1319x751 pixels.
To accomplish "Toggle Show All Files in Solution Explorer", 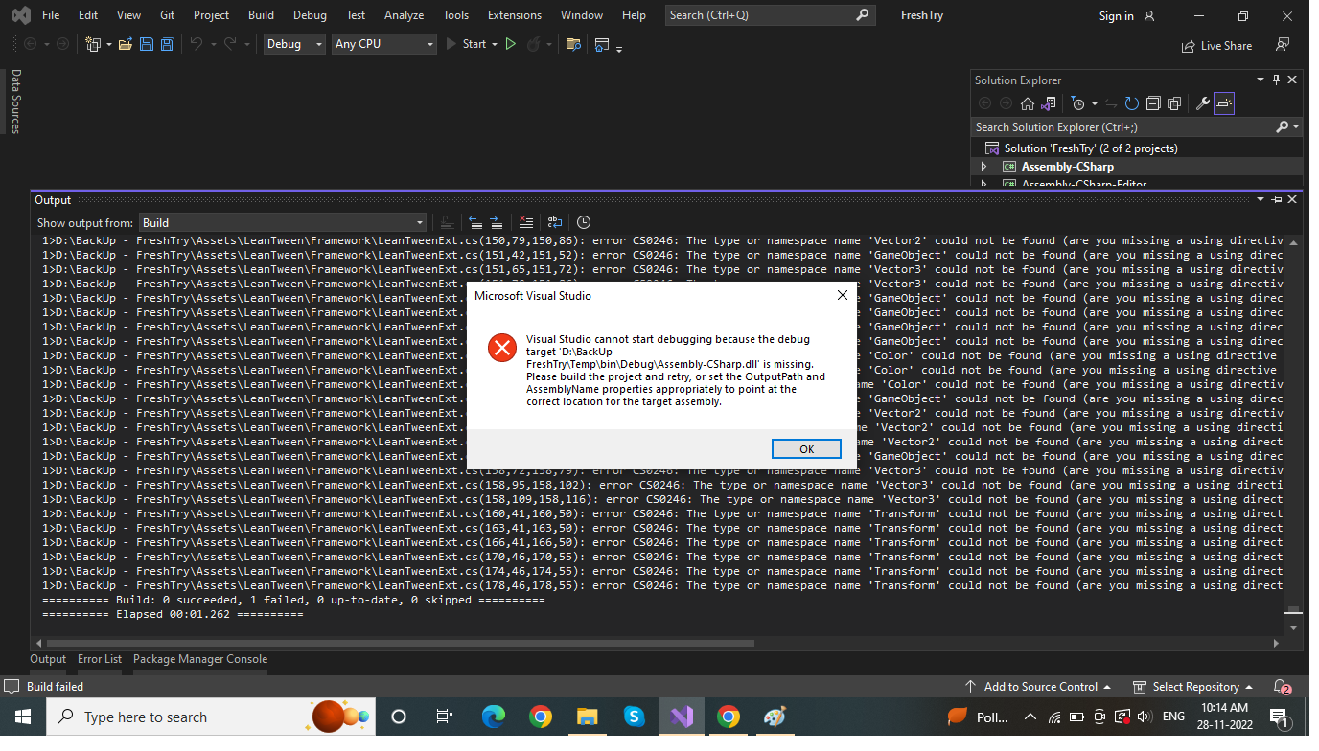I will pos(1174,103).
